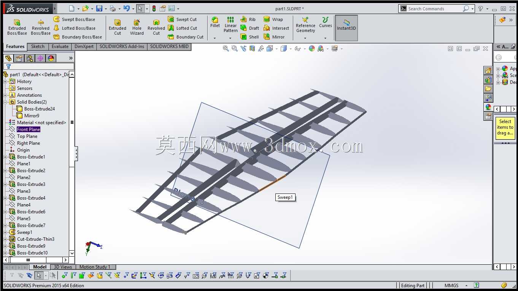The image size is (518, 291).
Task: Choose Lofted Boss/Base
Action: (74, 28)
